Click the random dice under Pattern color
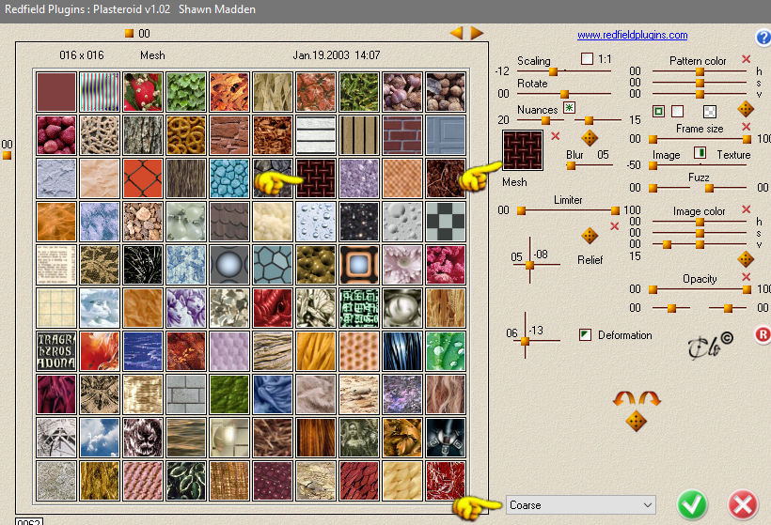The image size is (771, 525). coord(746,109)
